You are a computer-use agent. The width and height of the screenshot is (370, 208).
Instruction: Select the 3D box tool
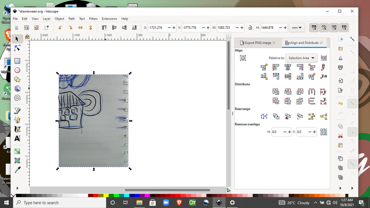tap(17, 89)
